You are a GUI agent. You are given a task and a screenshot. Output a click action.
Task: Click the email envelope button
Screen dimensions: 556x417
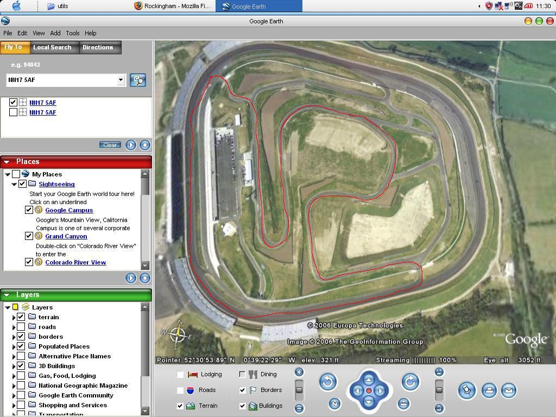(508, 391)
